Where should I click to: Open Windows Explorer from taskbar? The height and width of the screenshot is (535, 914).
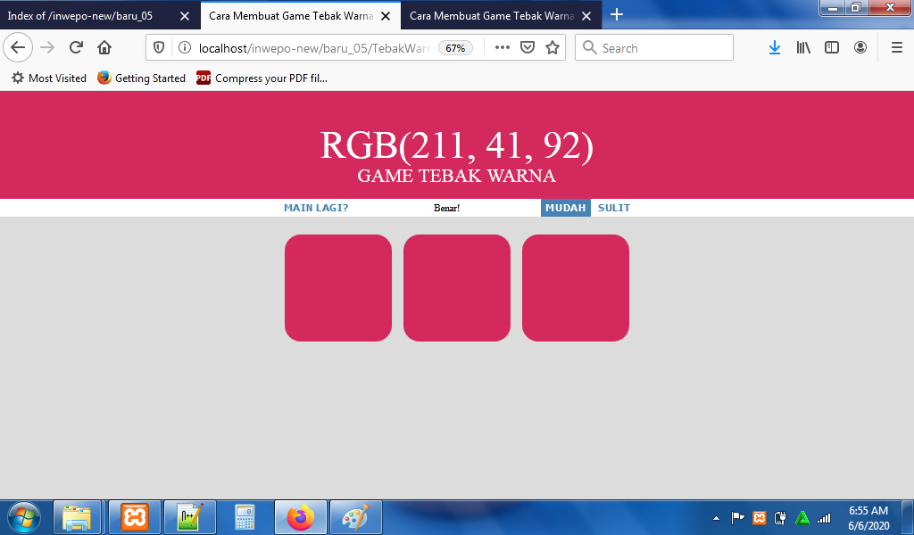pos(78,517)
